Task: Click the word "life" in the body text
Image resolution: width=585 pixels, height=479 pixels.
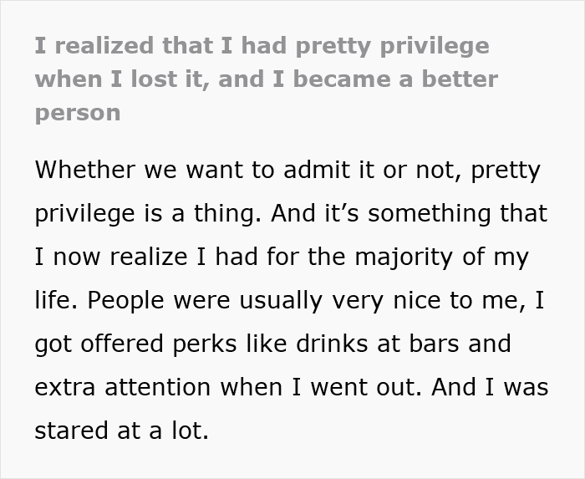Action: coord(53,299)
